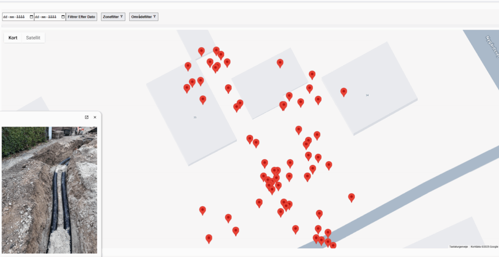Screen dimensions: 499x257
Task: Switch to the Kort map view
Action: (x=13, y=37)
